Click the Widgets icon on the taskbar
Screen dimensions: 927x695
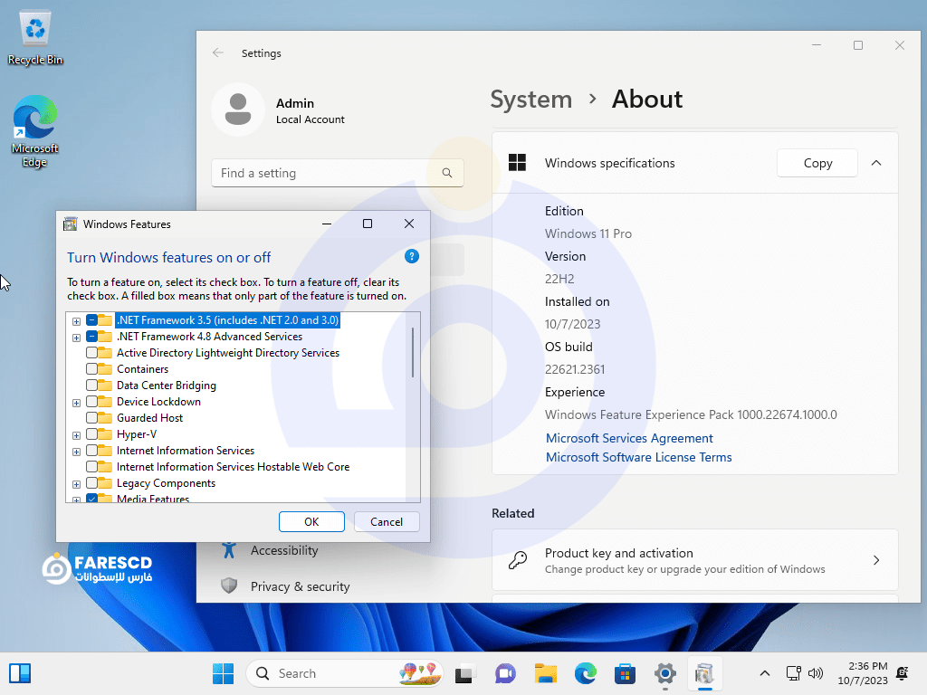click(x=20, y=673)
